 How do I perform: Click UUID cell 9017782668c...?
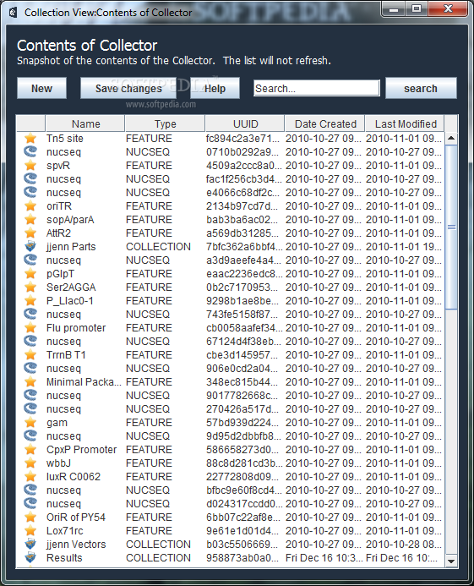242,396
